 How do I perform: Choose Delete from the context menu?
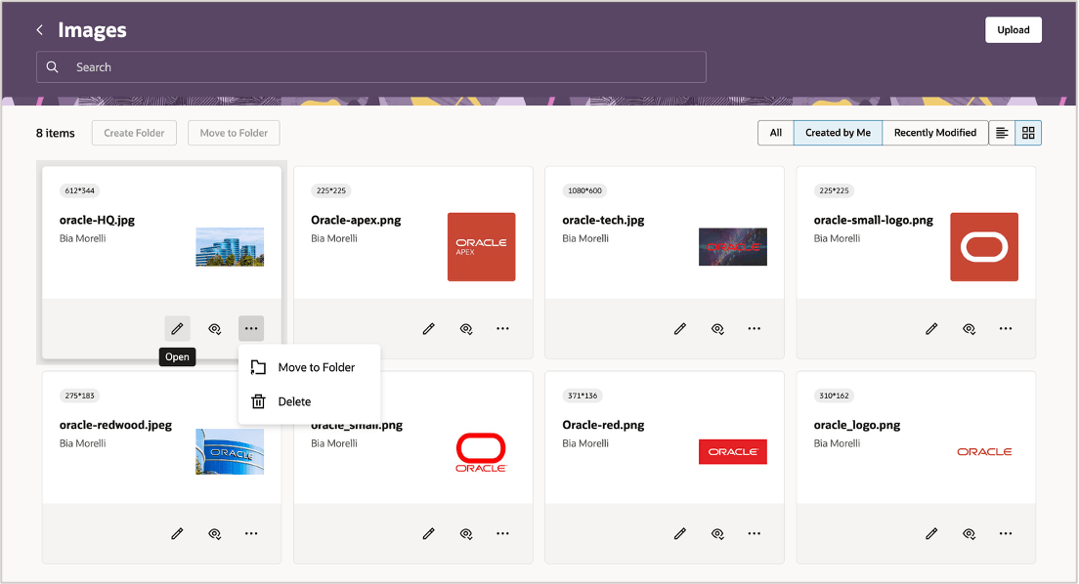coord(309,401)
